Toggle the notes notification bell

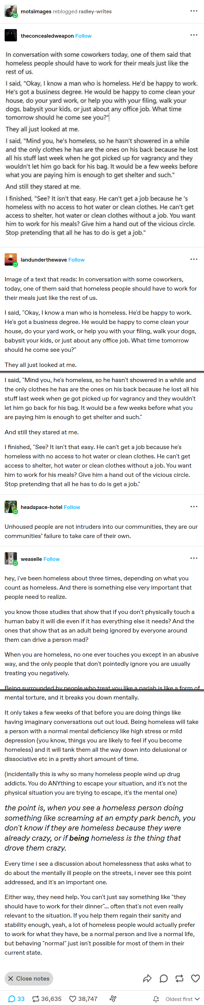click(156, 999)
